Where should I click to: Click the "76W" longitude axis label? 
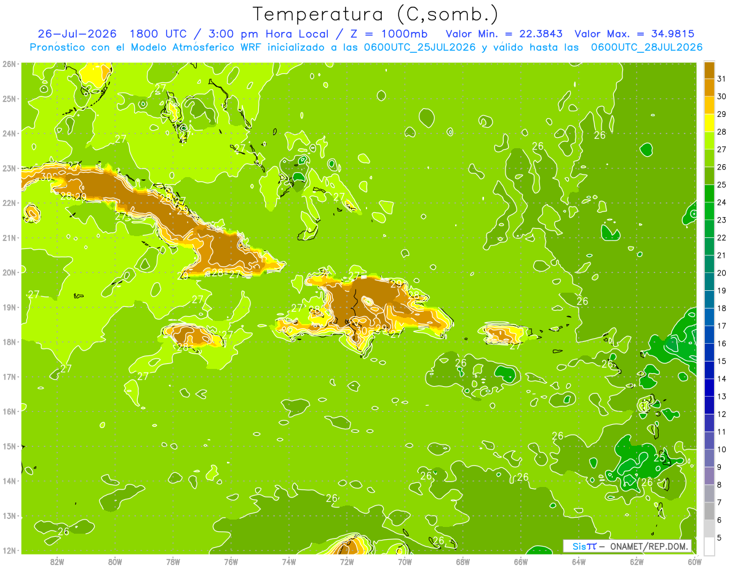[231, 561]
